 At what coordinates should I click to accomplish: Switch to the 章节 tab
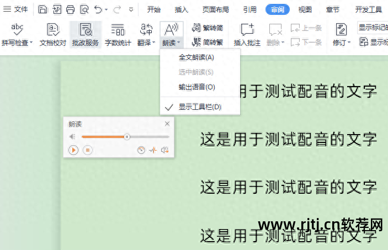pos(332,9)
